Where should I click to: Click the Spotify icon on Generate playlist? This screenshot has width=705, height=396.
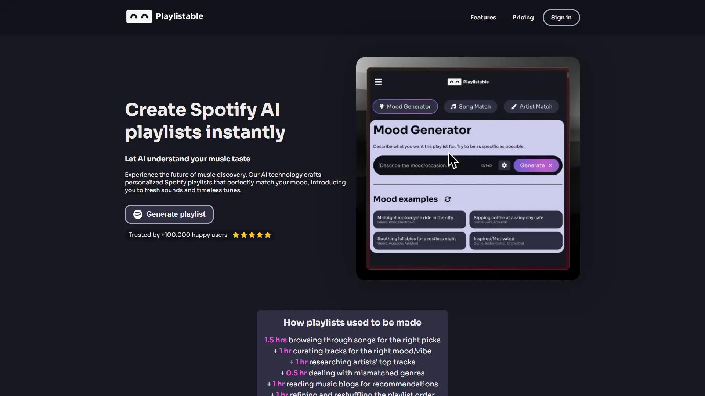coord(138,214)
